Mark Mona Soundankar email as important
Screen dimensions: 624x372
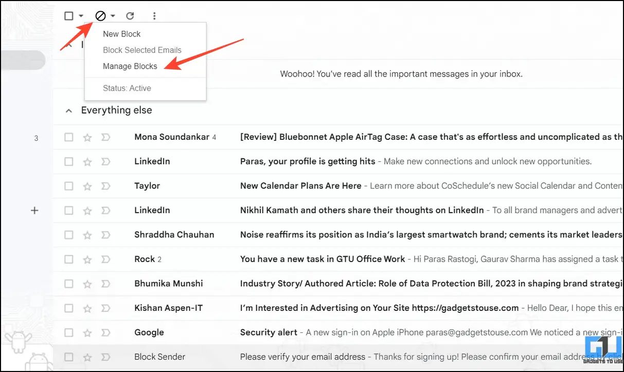[x=106, y=137]
